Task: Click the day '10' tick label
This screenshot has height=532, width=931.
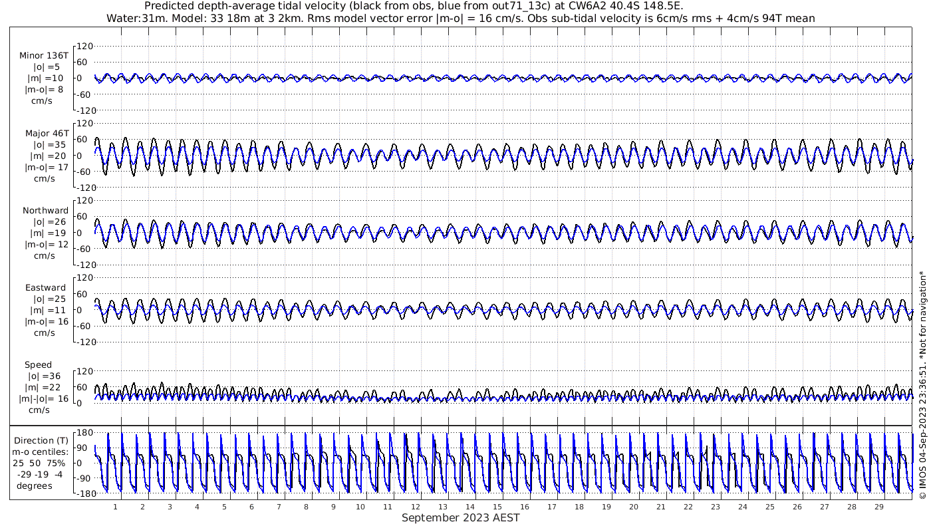Action: (360, 507)
